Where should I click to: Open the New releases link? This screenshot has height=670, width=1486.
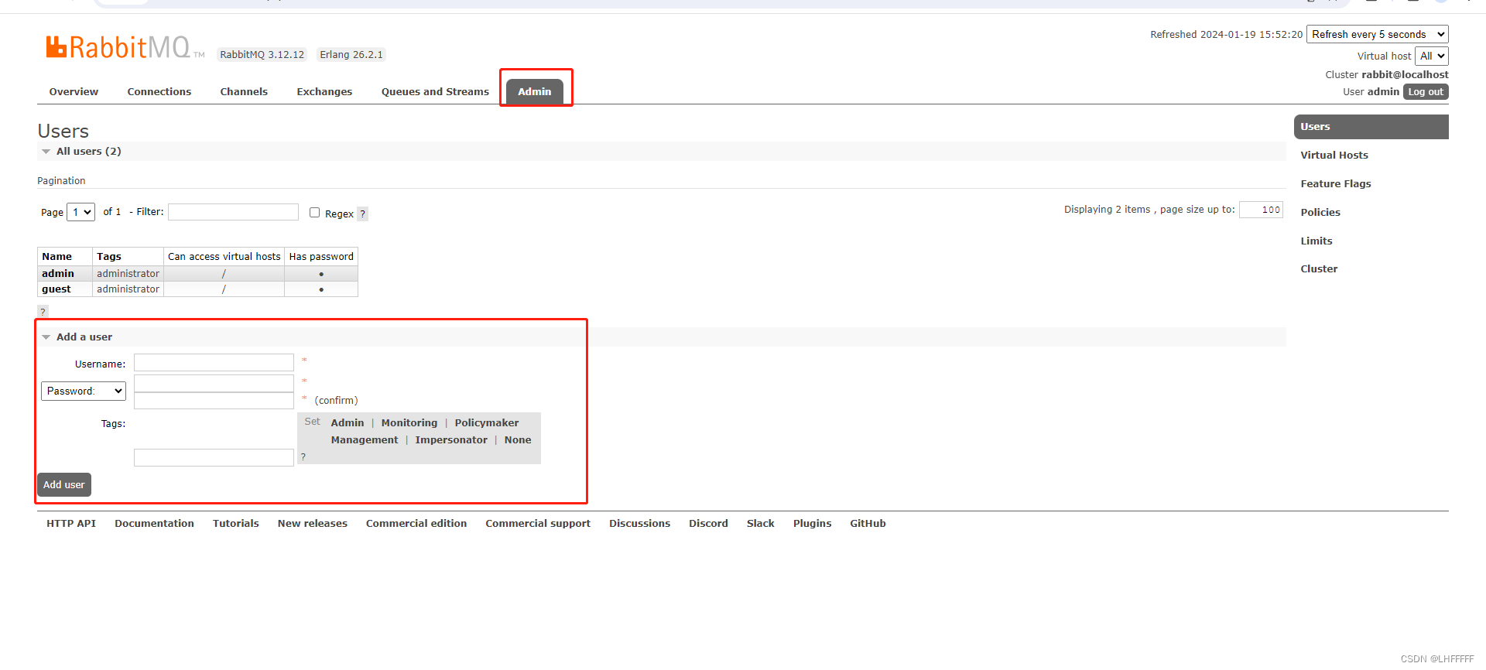313,523
